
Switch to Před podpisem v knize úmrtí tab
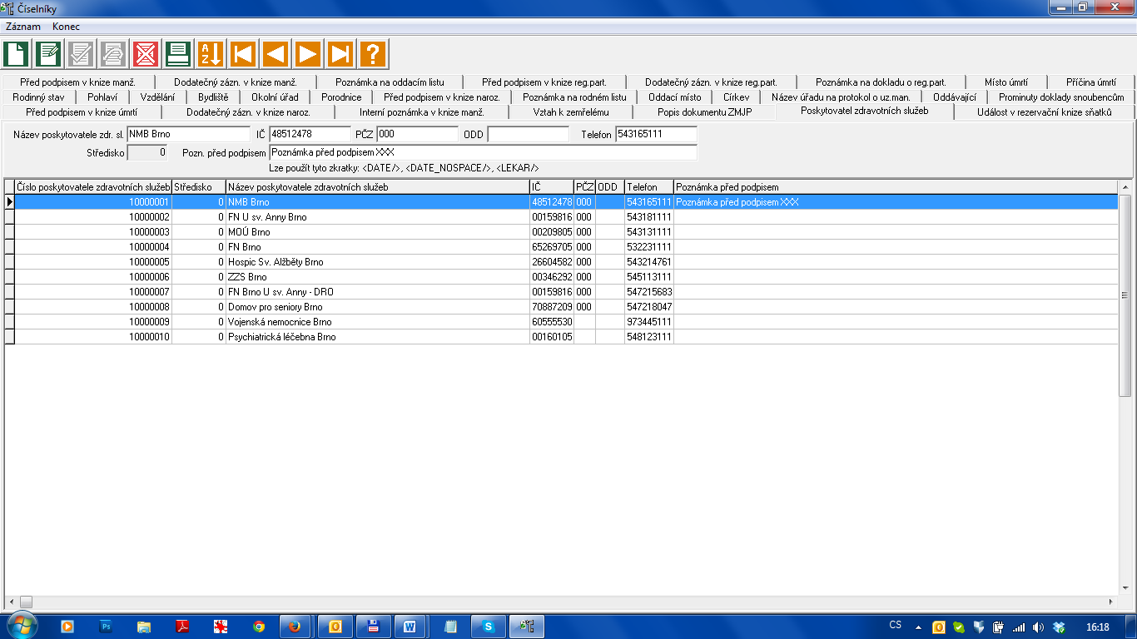(82, 111)
